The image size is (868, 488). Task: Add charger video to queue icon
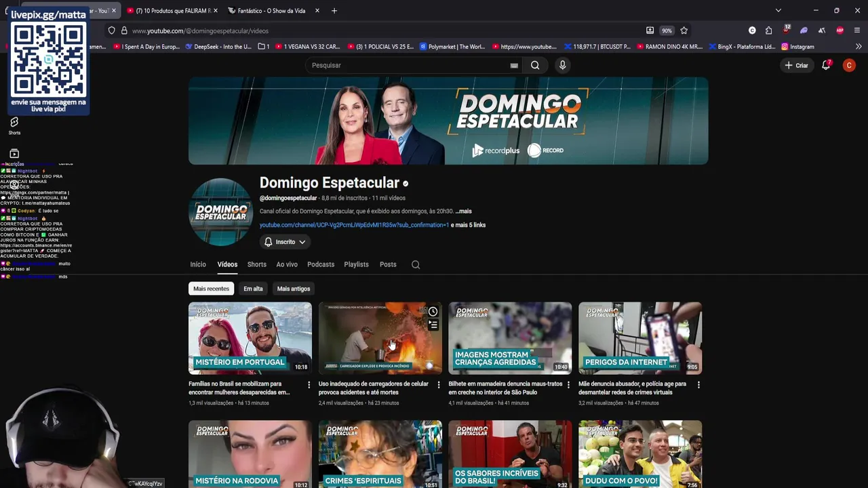(433, 325)
